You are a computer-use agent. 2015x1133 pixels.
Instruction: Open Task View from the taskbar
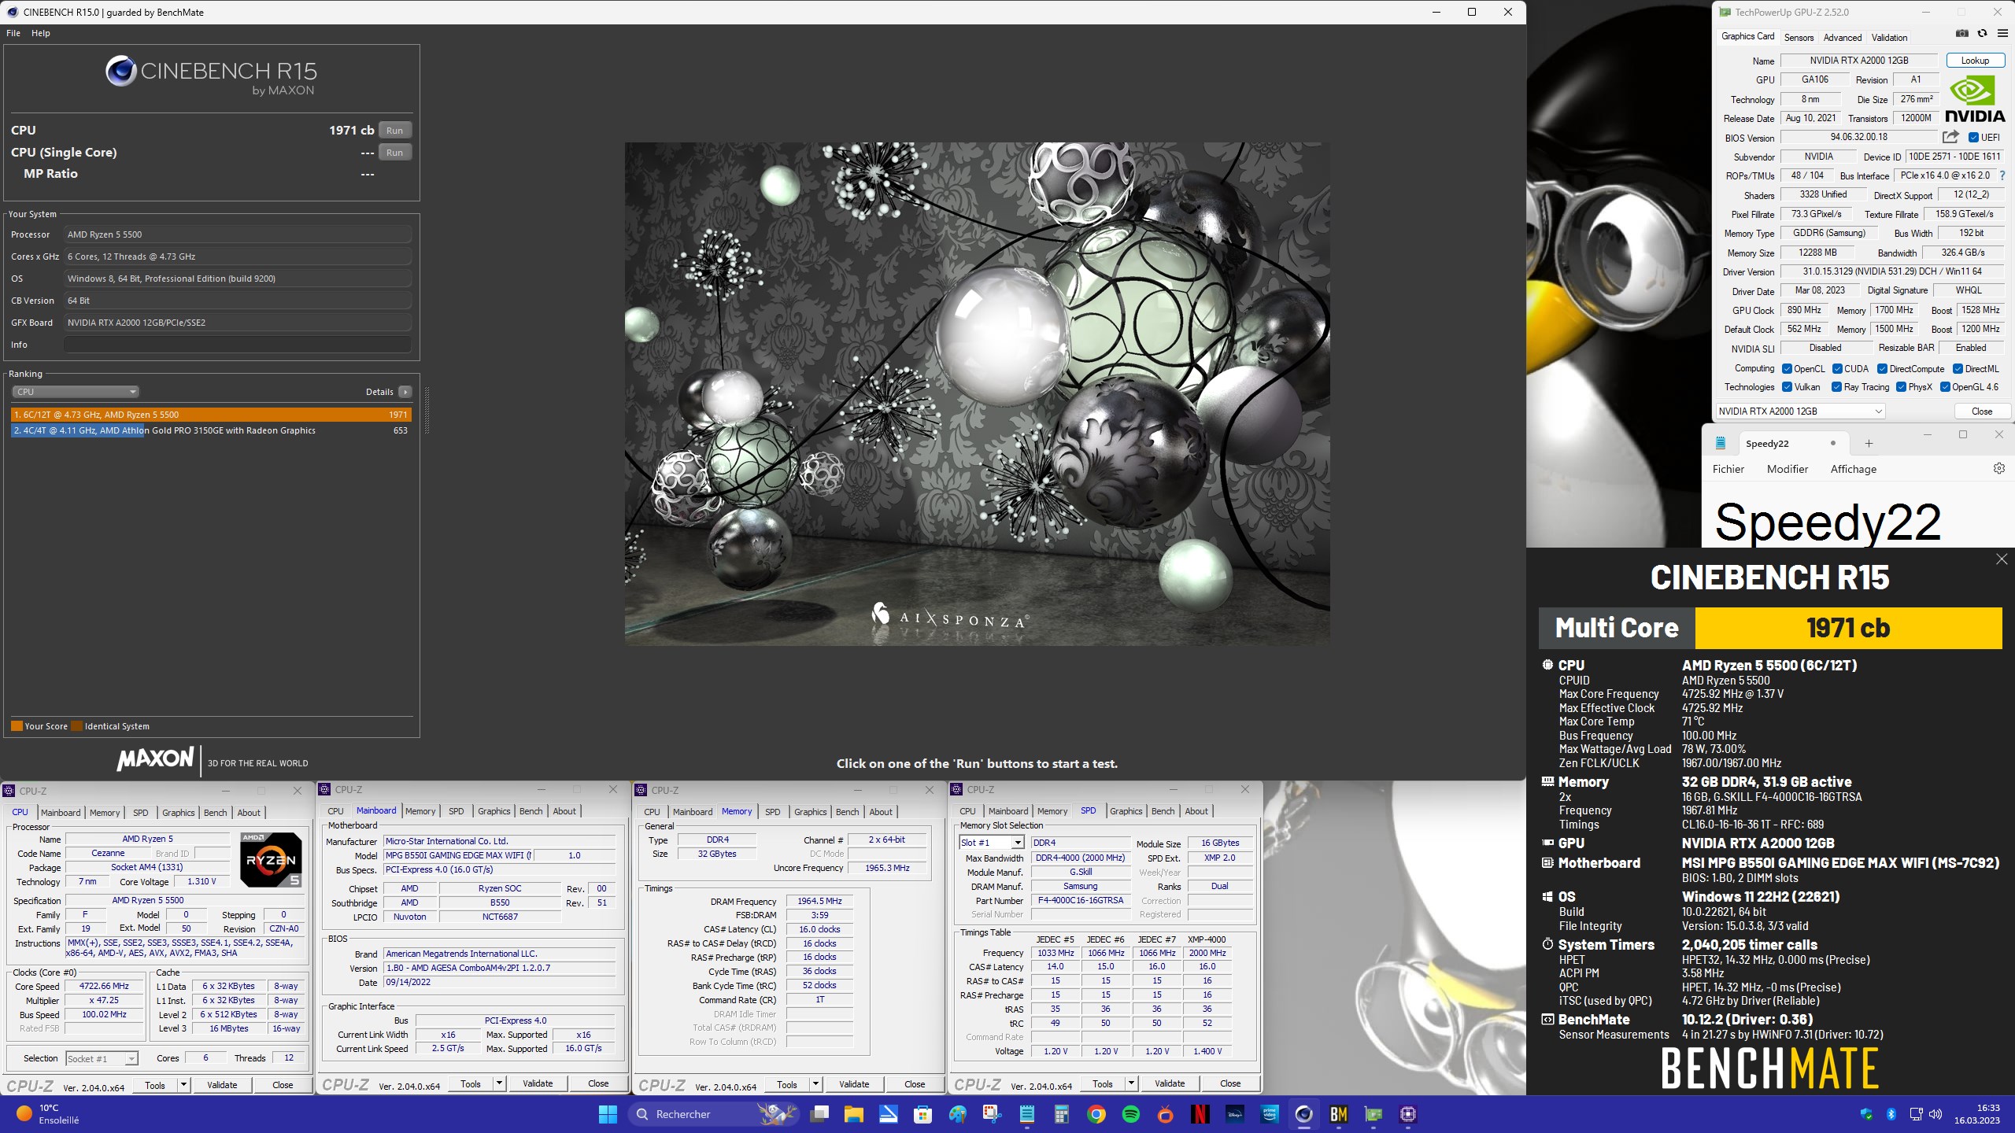point(819,1114)
